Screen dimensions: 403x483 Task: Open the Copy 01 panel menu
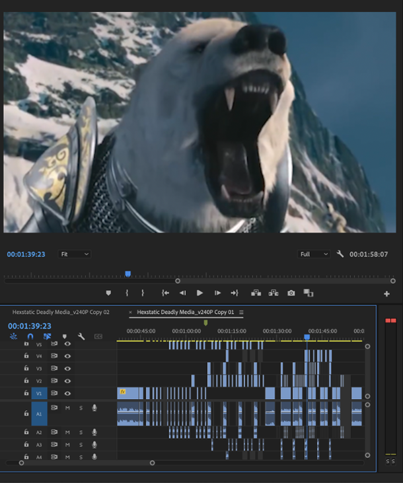point(241,312)
